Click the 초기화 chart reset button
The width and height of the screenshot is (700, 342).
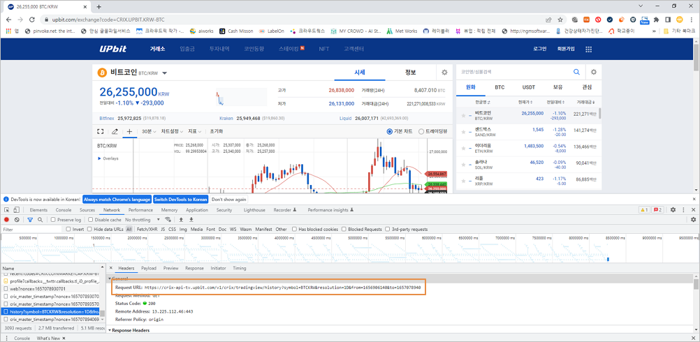pyautogui.click(x=216, y=131)
